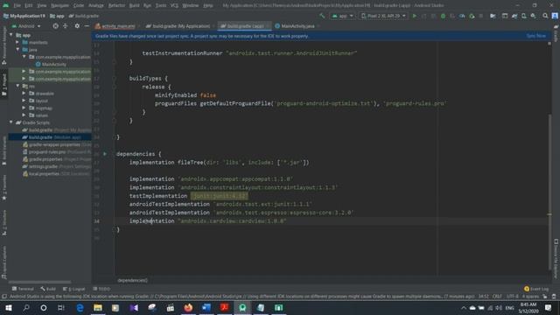The image size is (560, 315).
Task: Open the File menu
Action: click(x=17, y=5)
